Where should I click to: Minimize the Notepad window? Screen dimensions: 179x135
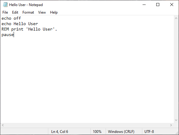click(144, 5)
